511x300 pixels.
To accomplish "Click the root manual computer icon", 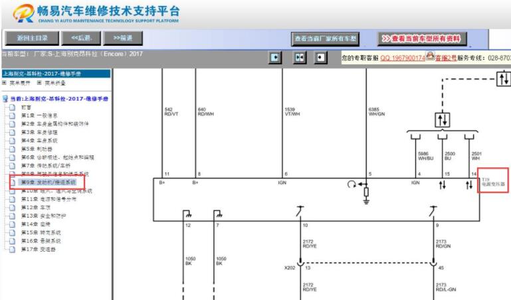I will click(x=5, y=99).
